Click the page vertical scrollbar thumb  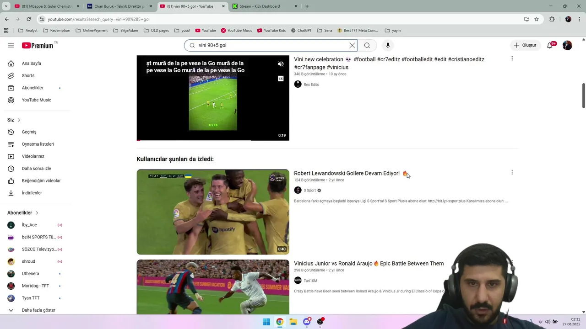(583, 96)
